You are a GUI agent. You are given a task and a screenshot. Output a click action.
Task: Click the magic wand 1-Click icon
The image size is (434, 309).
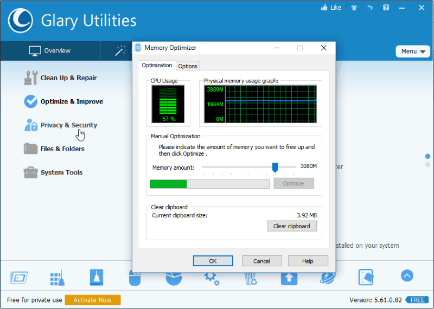(x=120, y=50)
